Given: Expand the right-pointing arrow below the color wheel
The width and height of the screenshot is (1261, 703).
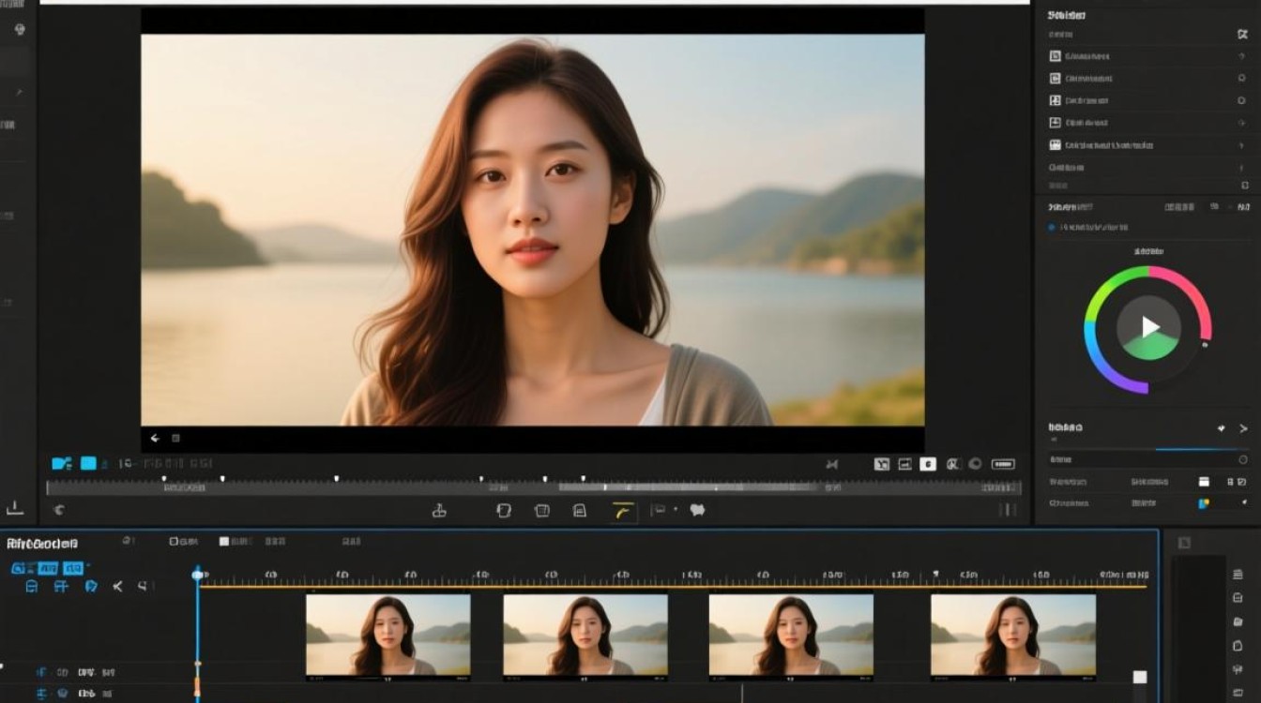Looking at the screenshot, I should click(x=1243, y=428).
